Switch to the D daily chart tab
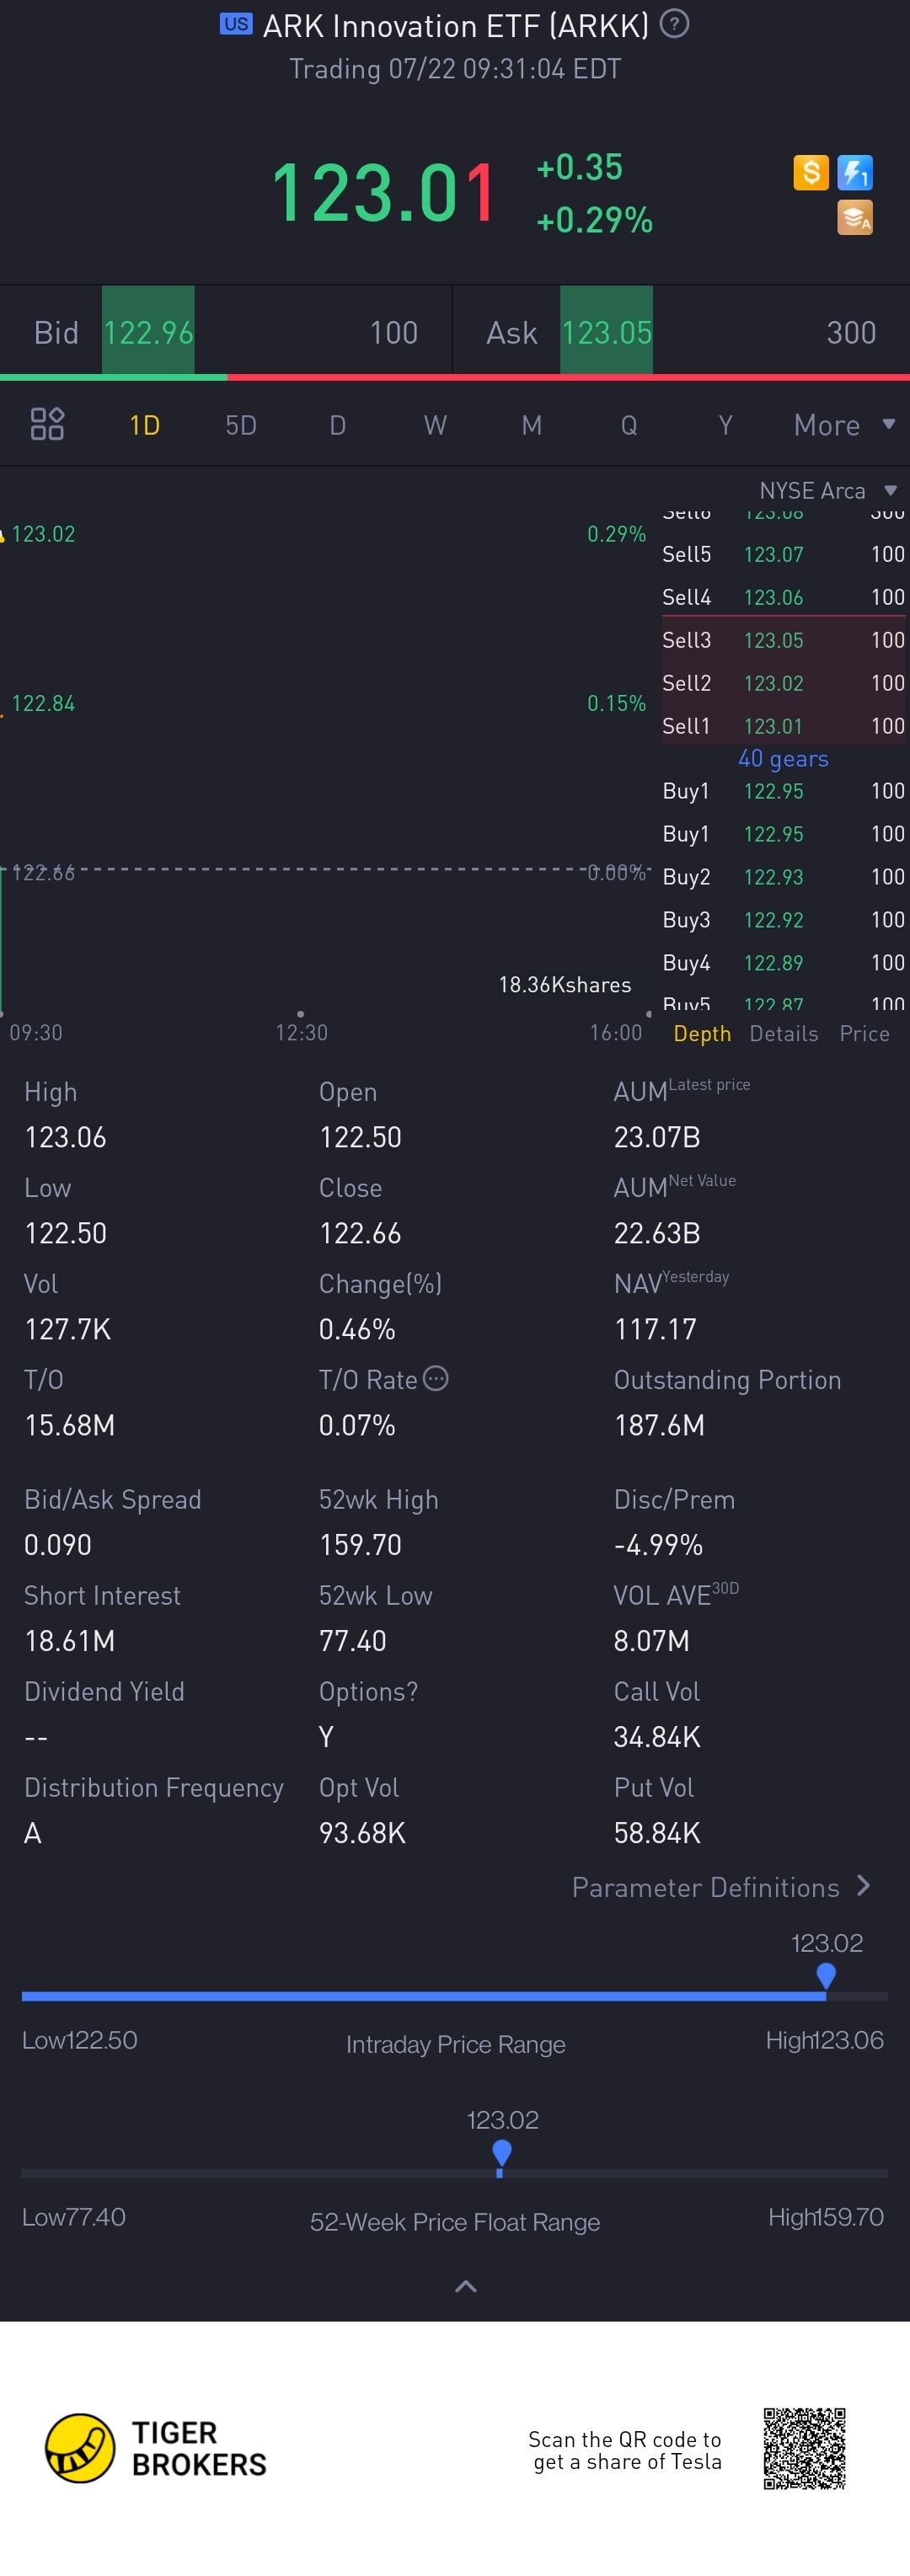 tap(338, 425)
